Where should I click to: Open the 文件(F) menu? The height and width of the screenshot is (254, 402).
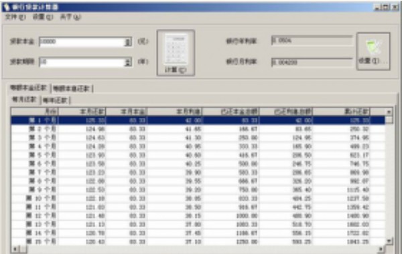click(x=15, y=17)
